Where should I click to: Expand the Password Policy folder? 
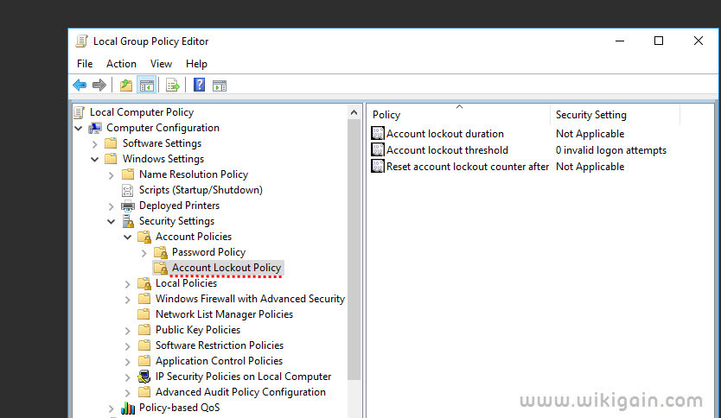pos(144,253)
